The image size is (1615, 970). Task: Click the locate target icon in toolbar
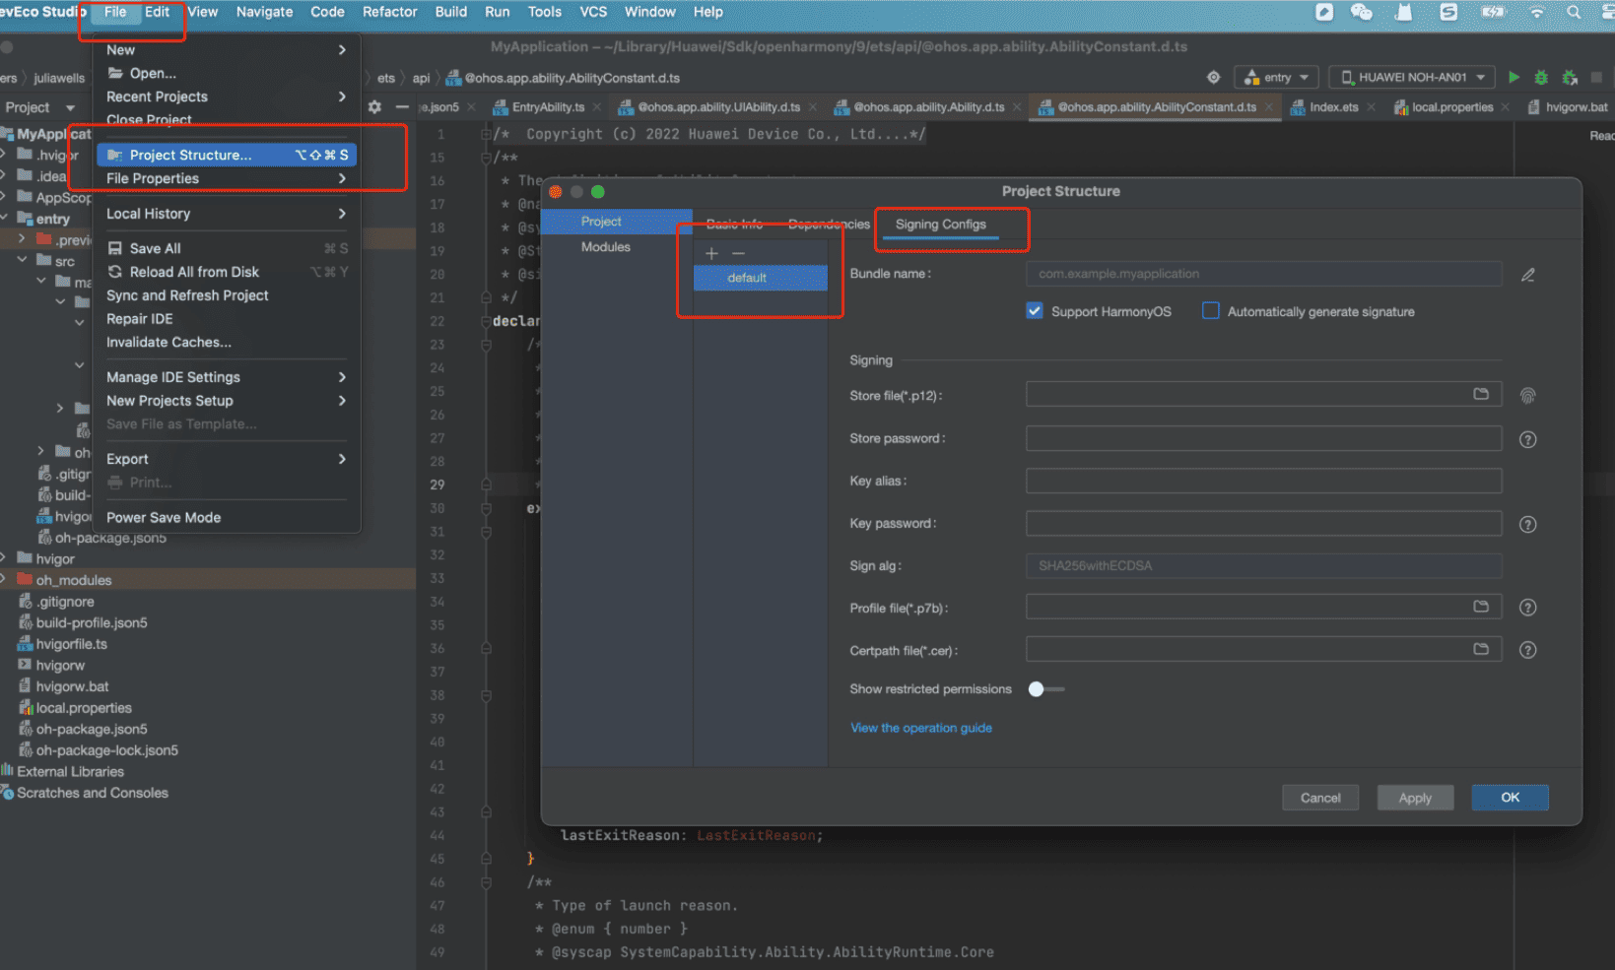click(x=1213, y=77)
